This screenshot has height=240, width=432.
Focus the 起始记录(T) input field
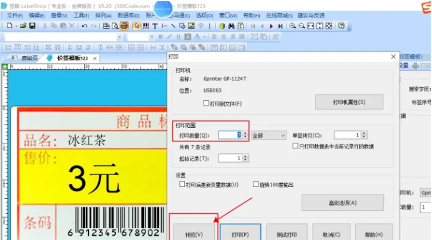pyautogui.click(x=230, y=158)
